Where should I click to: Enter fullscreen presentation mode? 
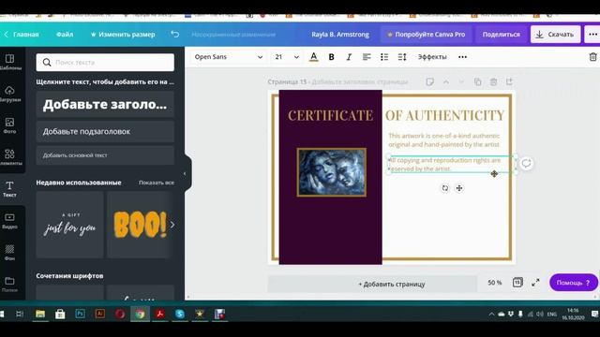(x=535, y=283)
